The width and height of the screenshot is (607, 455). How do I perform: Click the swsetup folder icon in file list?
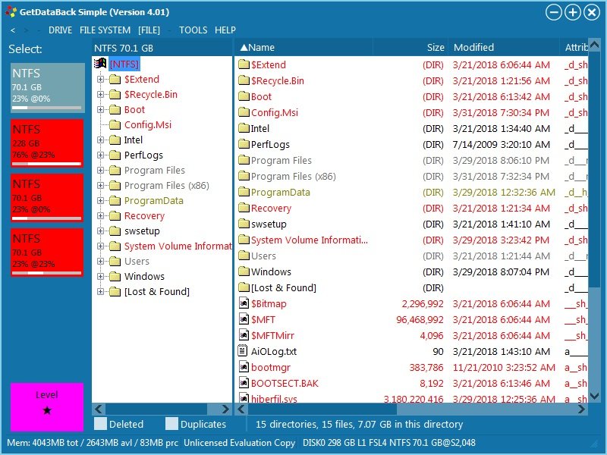click(x=244, y=224)
